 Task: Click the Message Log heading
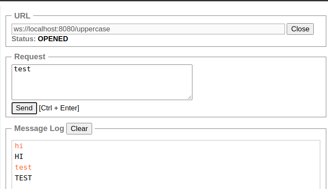(x=39, y=128)
